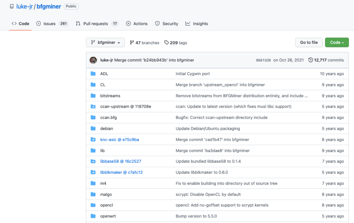Click the folder icon for ADL
This screenshot has width=354, height=223.
pos(93,74)
